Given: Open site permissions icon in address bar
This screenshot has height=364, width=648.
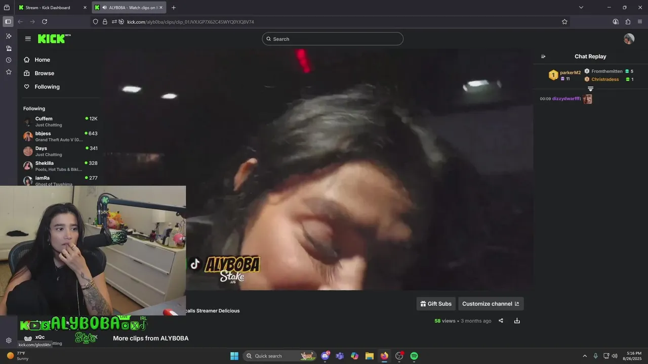Looking at the screenshot, I should [114, 22].
